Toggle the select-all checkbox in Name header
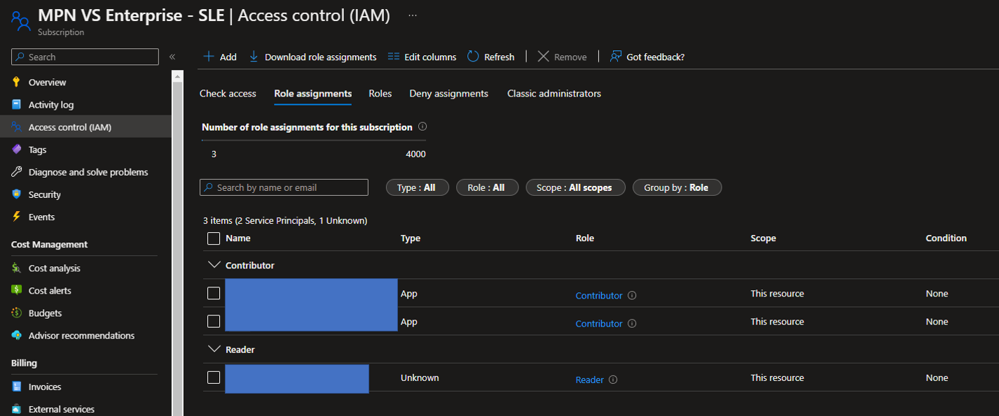Screen dimensions: 999x416 point(214,238)
